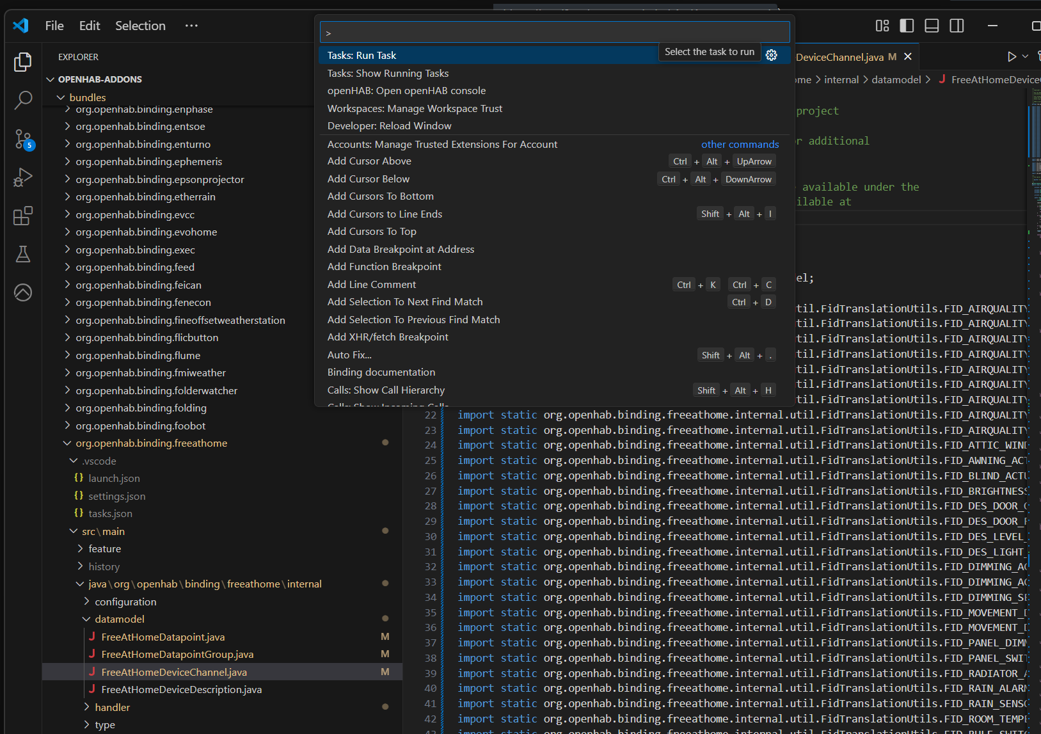Open the File menu
The image size is (1041, 734).
[x=54, y=26]
